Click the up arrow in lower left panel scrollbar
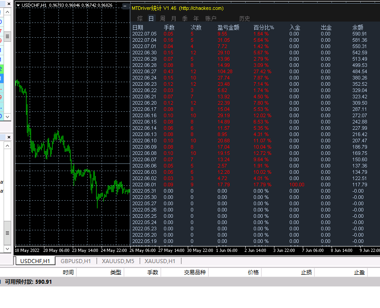380x308 pixels. 8,145
